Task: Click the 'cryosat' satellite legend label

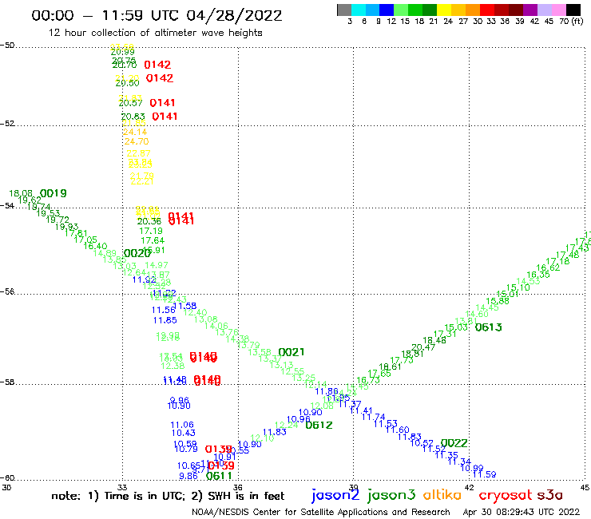Action: [x=506, y=495]
